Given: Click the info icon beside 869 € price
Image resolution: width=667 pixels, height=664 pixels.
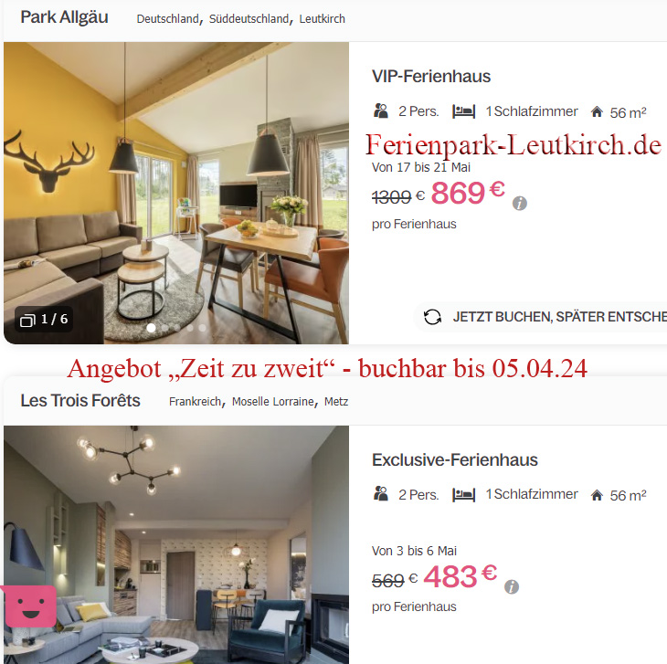Looking at the screenshot, I should (x=519, y=203).
